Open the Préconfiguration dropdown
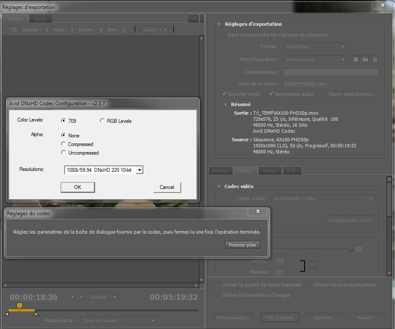This screenshot has width=395, height=329. [x=315, y=59]
